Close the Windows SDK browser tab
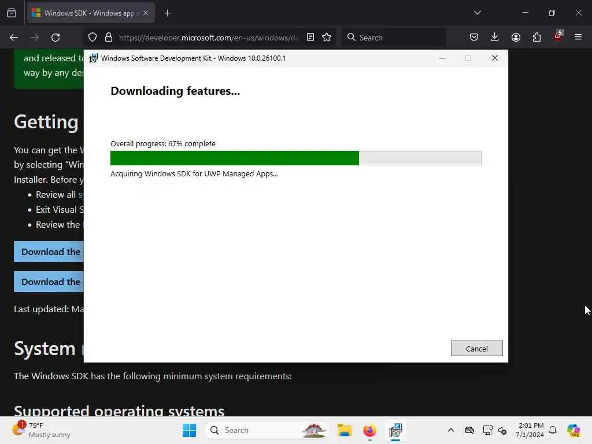 (x=146, y=13)
